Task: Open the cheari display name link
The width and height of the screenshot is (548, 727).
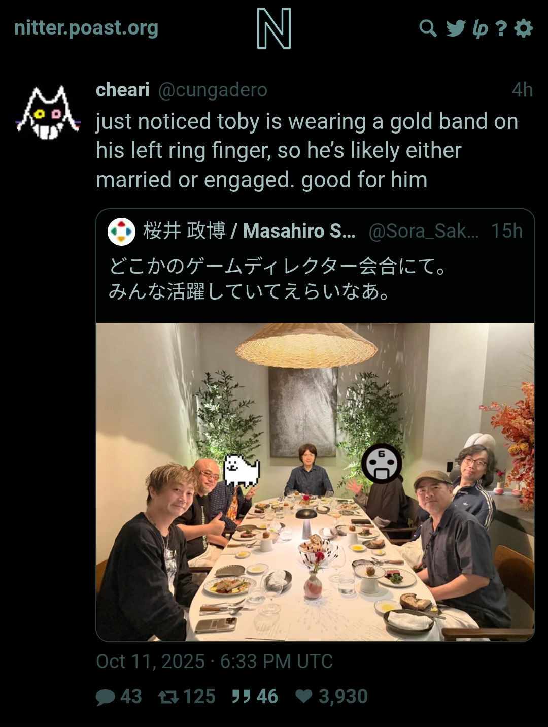Action: click(123, 90)
